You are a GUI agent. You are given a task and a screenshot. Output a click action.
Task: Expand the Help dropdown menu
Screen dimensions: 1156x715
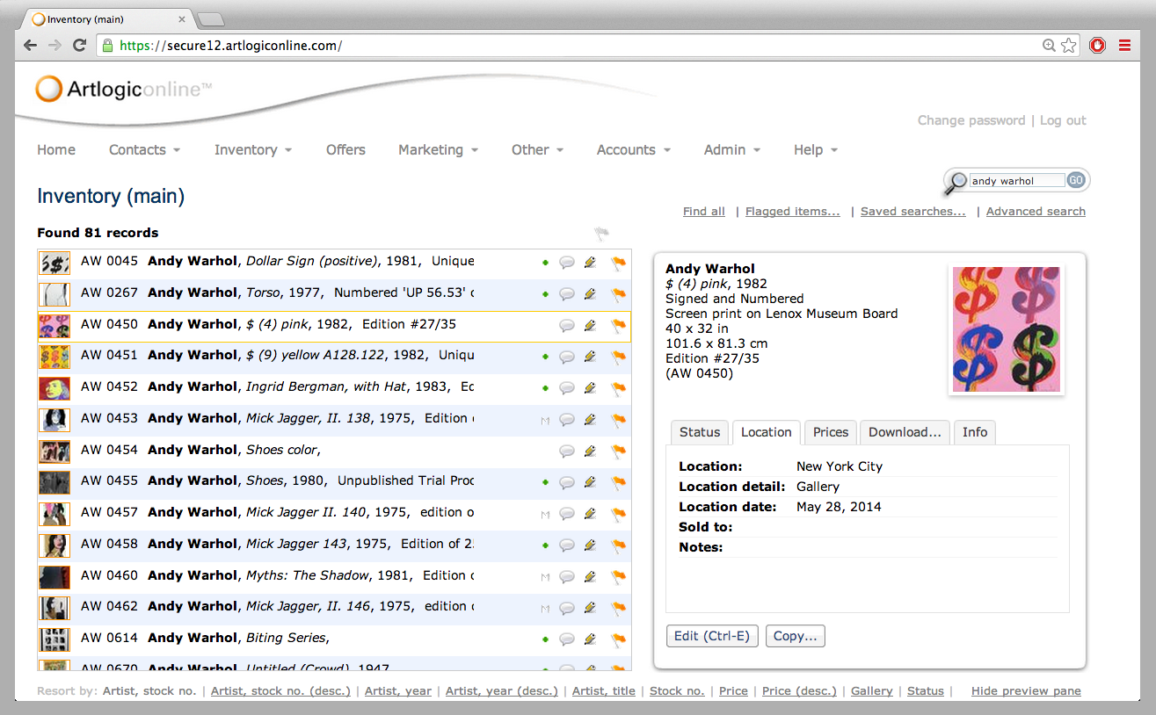[x=815, y=150]
